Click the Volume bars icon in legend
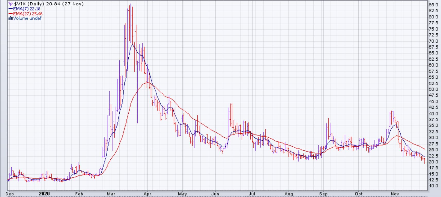This screenshot has width=441, height=197. coord(11,18)
